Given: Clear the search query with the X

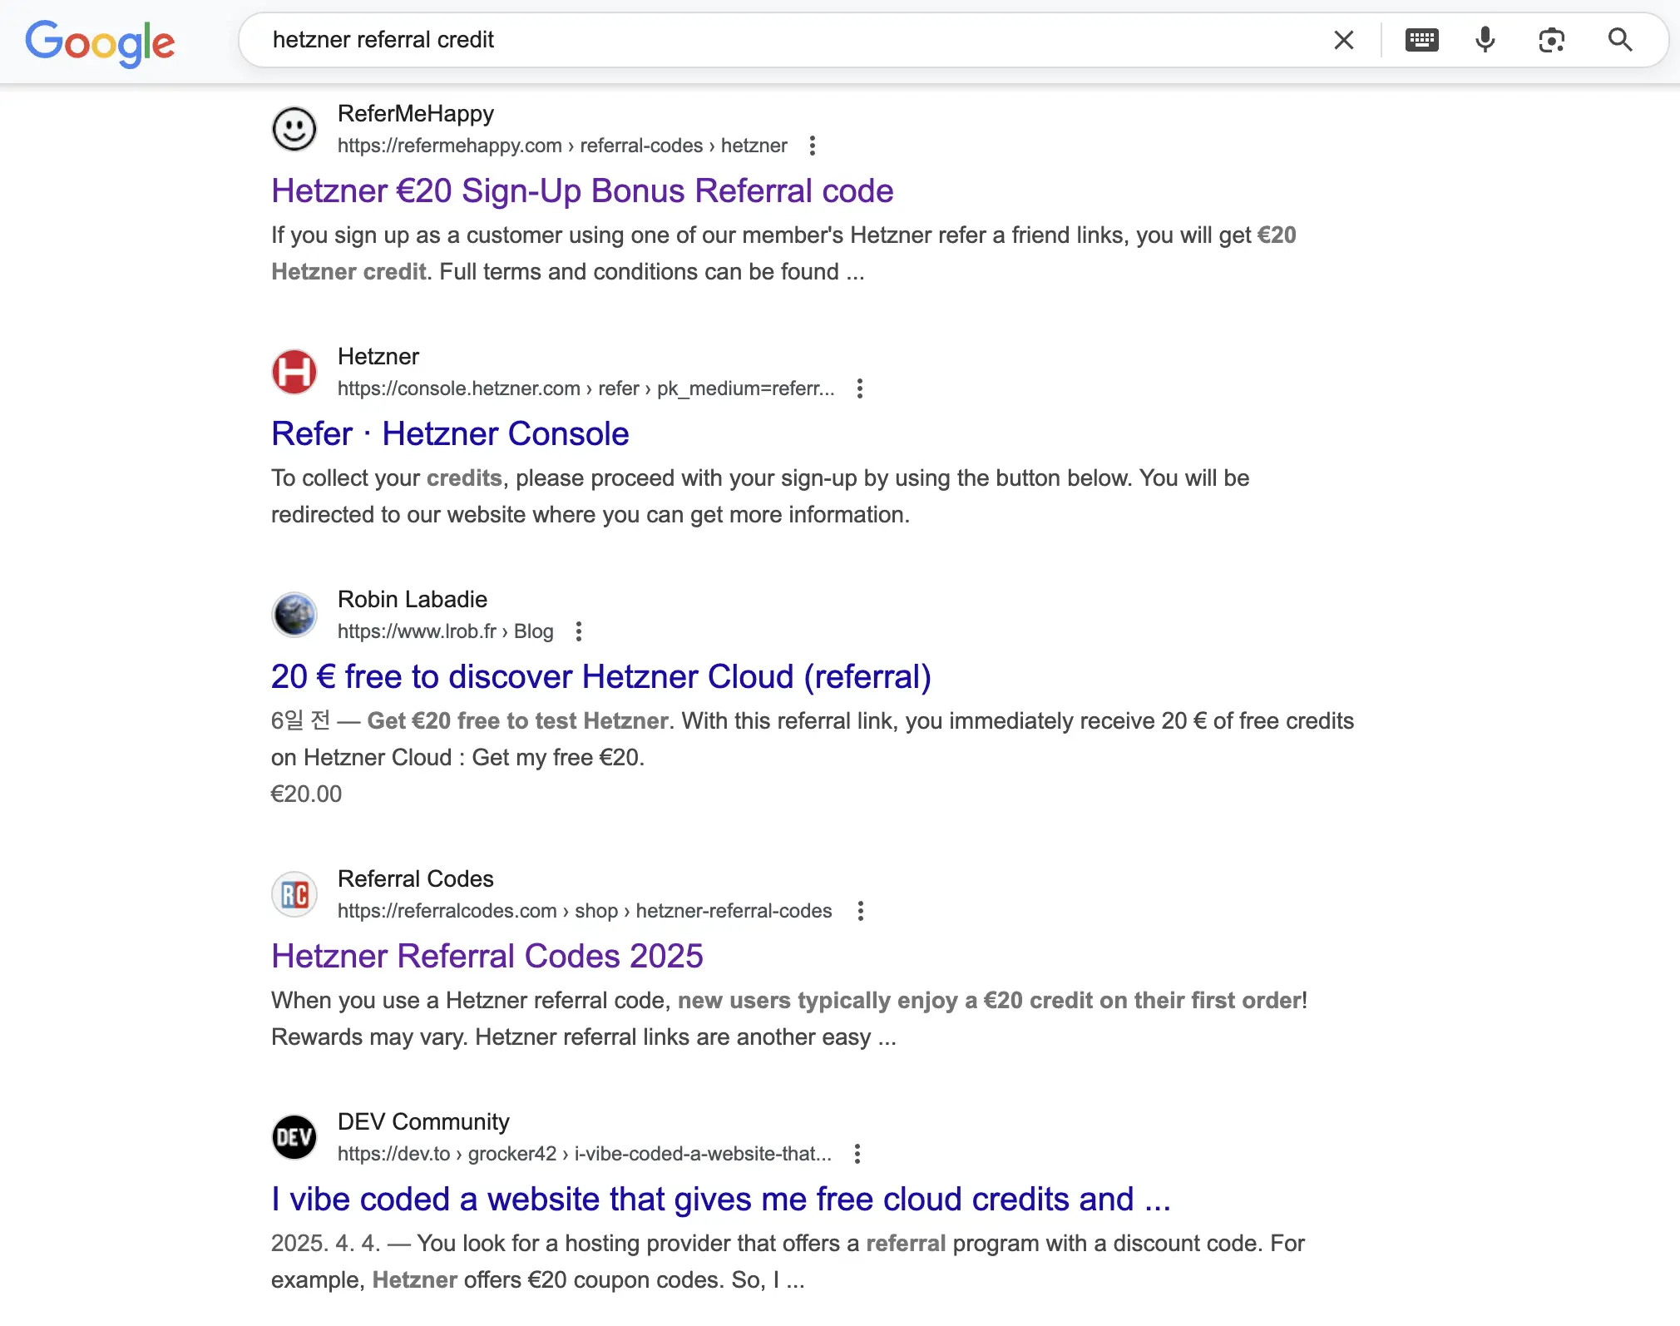Looking at the screenshot, I should pos(1342,39).
